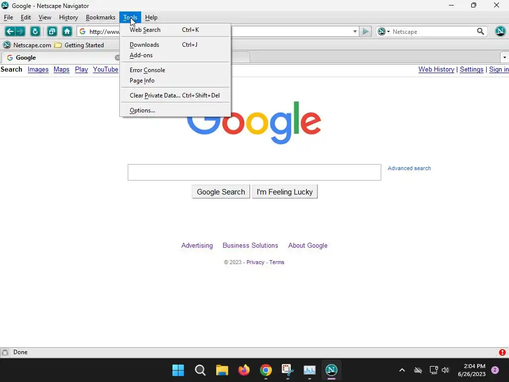Open Add-ons from Tools menu
The height and width of the screenshot is (382, 509).
tap(175, 55)
